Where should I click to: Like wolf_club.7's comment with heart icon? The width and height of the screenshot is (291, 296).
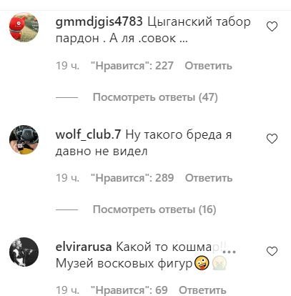pos(272,139)
